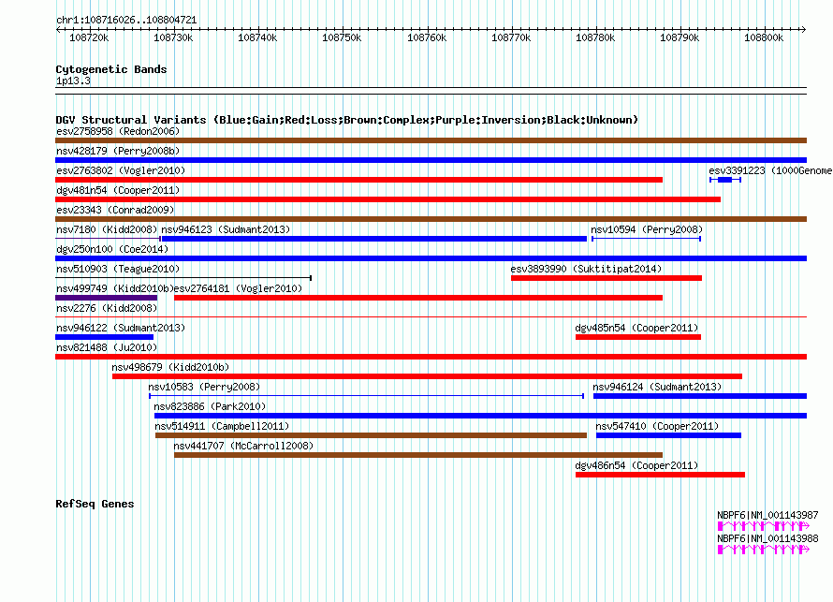Click the nsv7180 (Kidd2008) label
This screenshot has height=602, width=833.
click(x=107, y=229)
